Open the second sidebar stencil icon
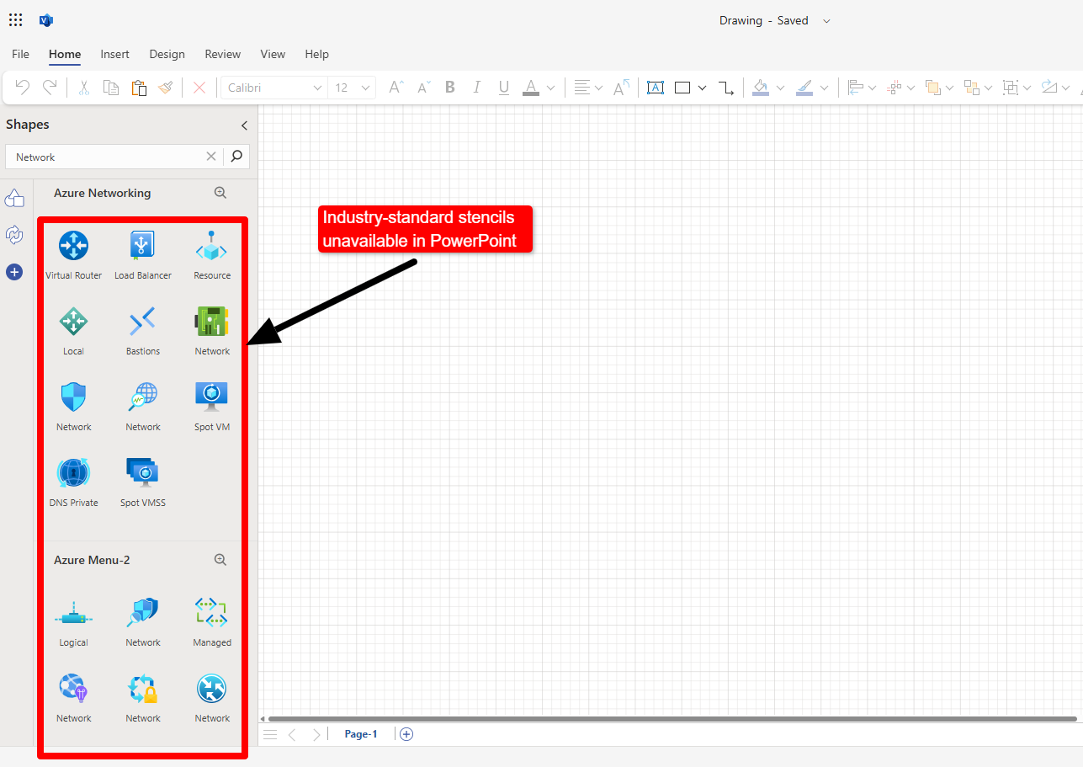Screen dimensions: 1083x767 pos(14,235)
